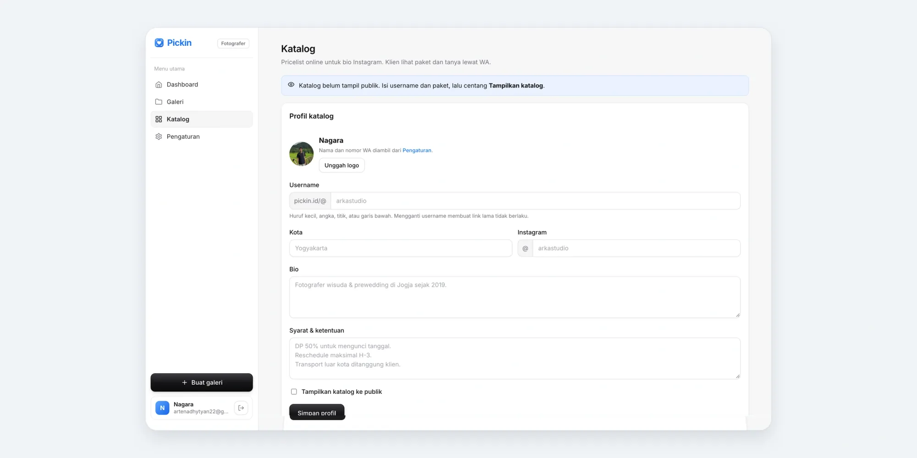The width and height of the screenshot is (917, 458).
Task: Click the eye icon in the info banner
Action: tap(291, 85)
